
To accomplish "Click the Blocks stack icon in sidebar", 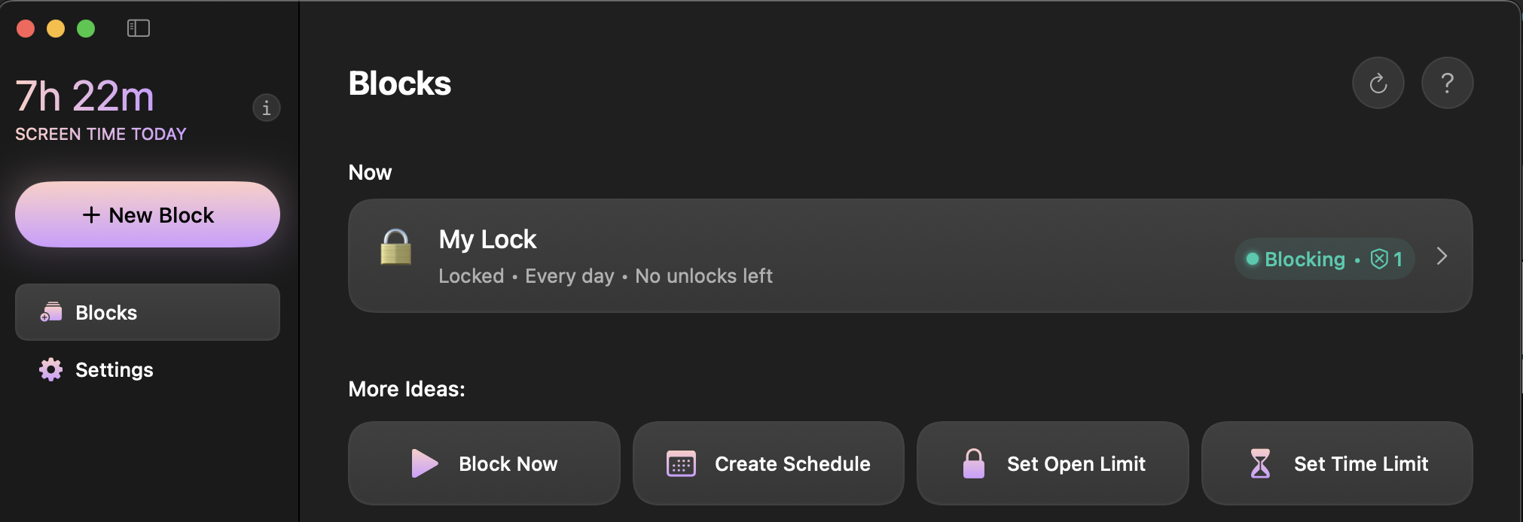I will point(51,312).
